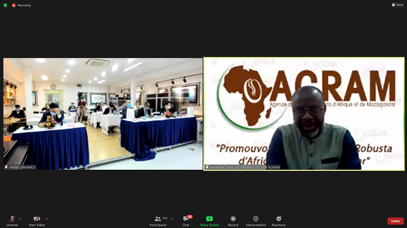The width and height of the screenshot is (407, 228).
Task: Select the ACRAM speaker video tile
Action: [304, 114]
